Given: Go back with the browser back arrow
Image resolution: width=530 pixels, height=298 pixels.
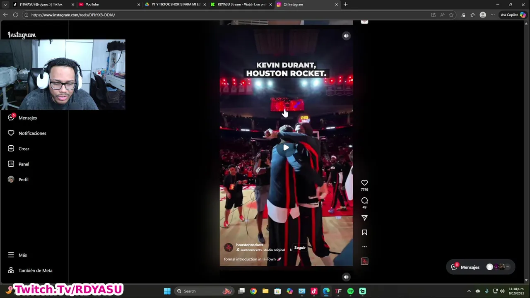Looking at the screenshot, I should (x=5, y=15).
